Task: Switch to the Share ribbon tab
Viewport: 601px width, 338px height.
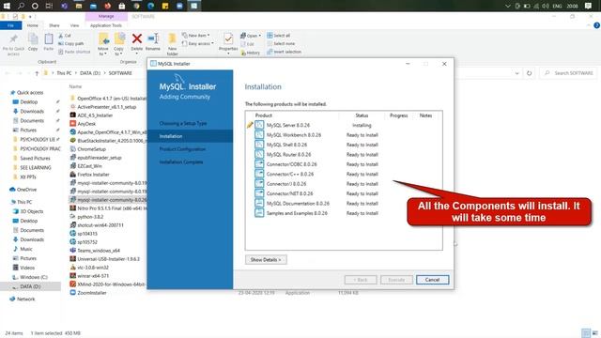Action: 54,25
